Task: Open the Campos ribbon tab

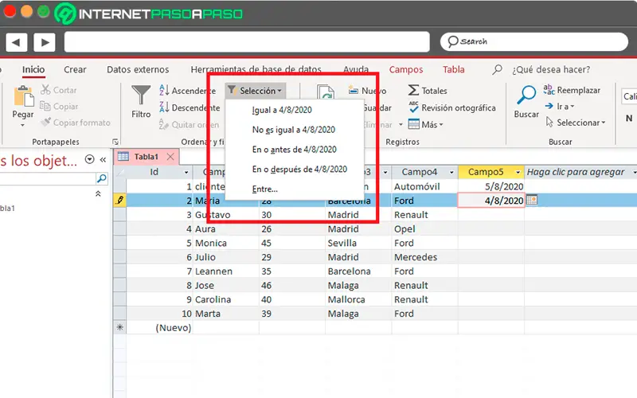Action: pos(406,69)
